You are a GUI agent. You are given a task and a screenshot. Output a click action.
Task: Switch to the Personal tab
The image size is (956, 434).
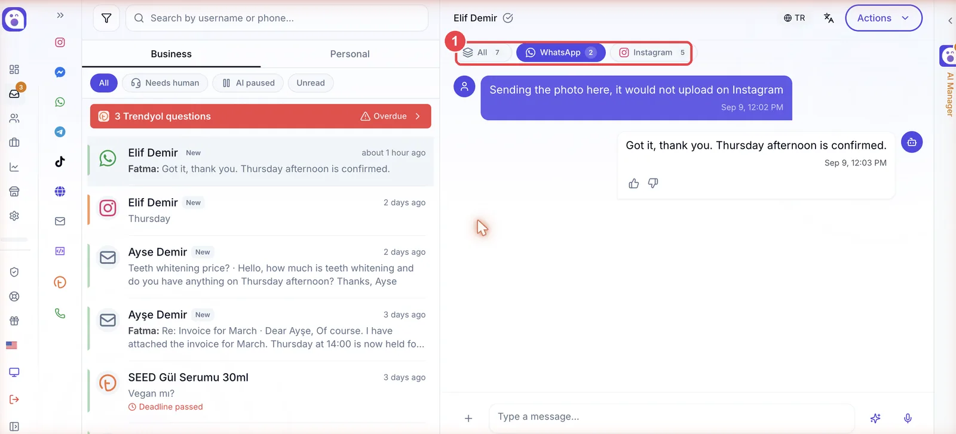tap(350, 54)
